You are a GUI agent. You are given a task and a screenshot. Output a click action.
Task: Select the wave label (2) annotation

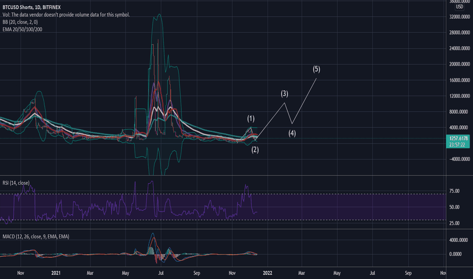[255, 150]
